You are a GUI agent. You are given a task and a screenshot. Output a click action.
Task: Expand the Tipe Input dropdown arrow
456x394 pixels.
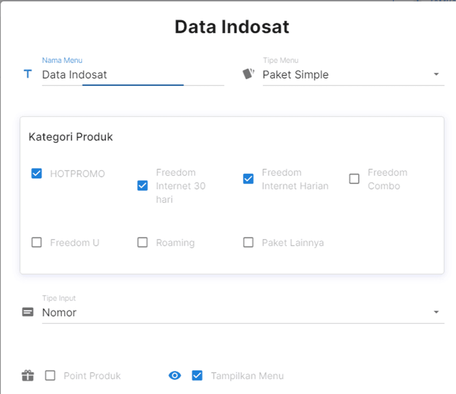pyautogui.click(x=436, y=313)
